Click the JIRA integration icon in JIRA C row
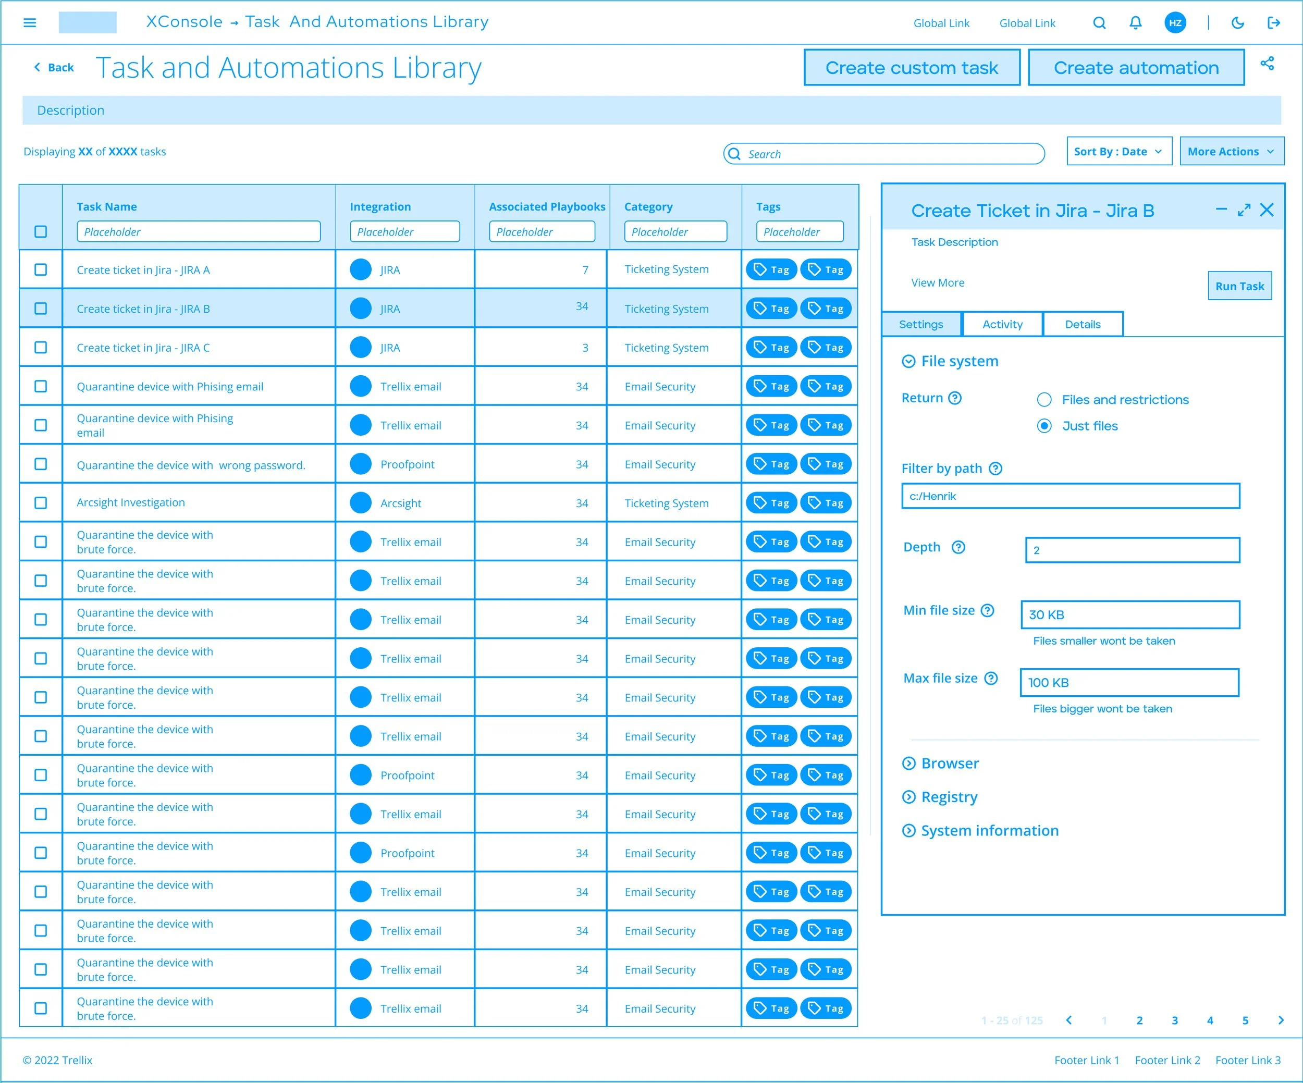The image size is (1303, 1083). 361,347
